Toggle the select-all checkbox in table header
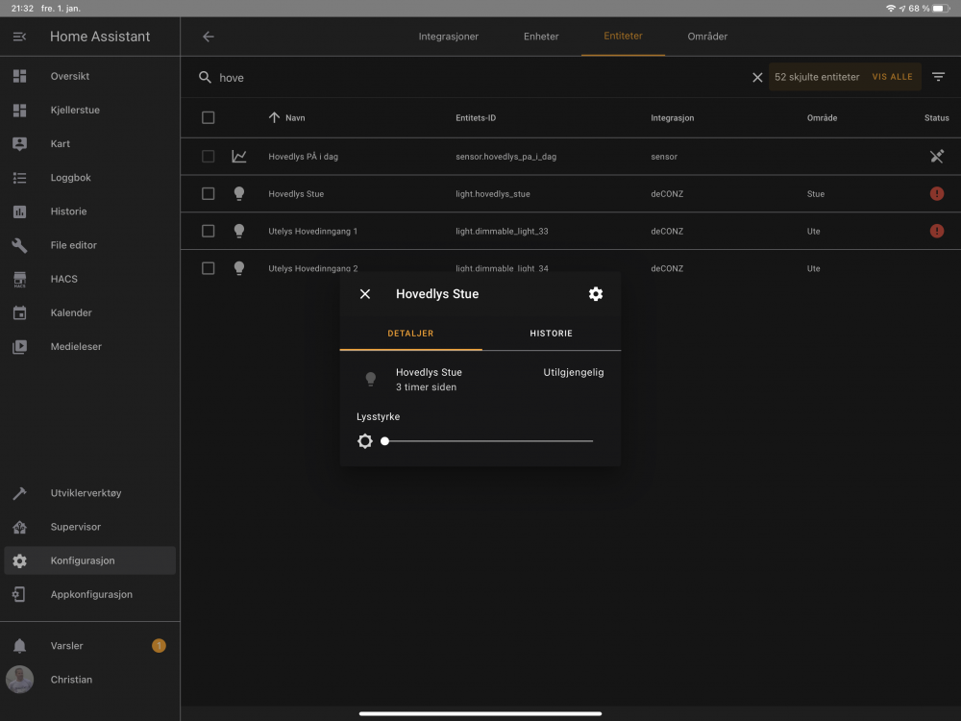This screenshot has height=721, width=961. pos(209,117)
